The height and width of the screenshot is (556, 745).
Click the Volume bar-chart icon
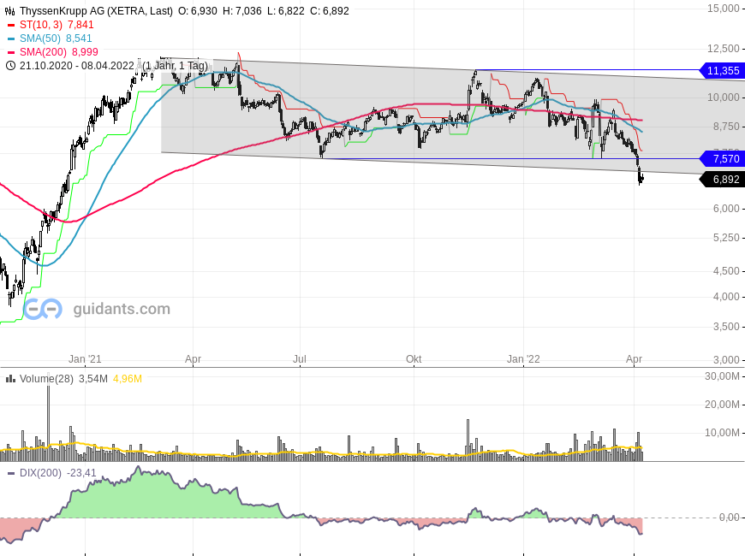9,379
